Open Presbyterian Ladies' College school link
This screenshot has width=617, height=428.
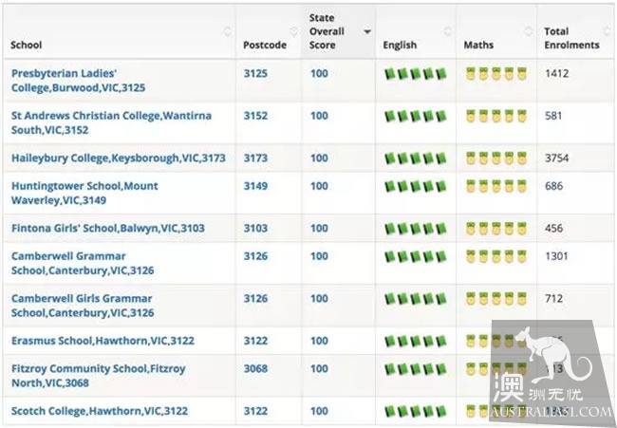pyautogui.click(x=78, y=81)
